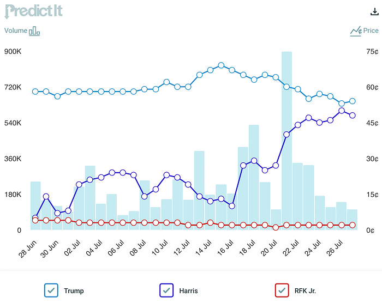The image size is (382, 303).
Task: Click the Harris legend label text
Action: click(x=188, y=291)
